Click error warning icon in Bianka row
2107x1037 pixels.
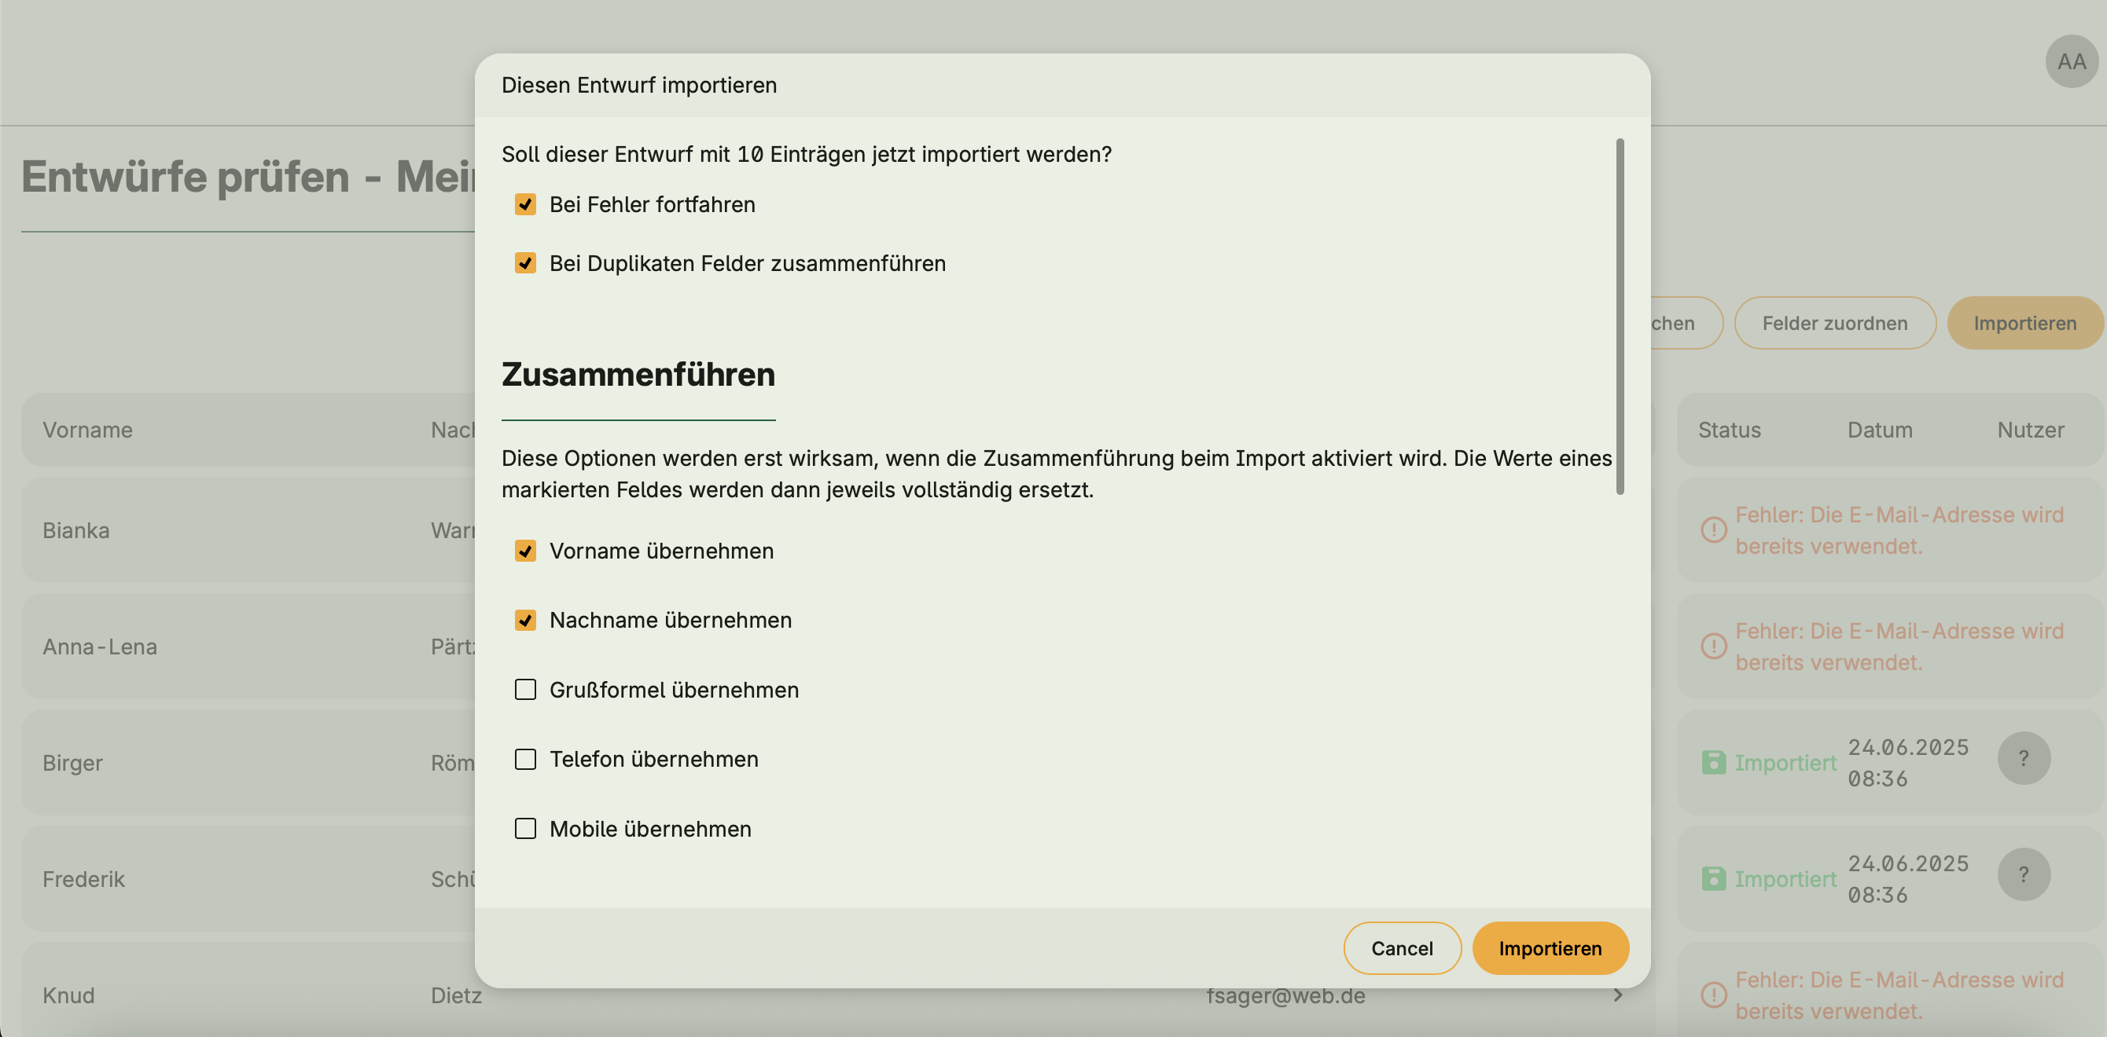click(1713, 529)
